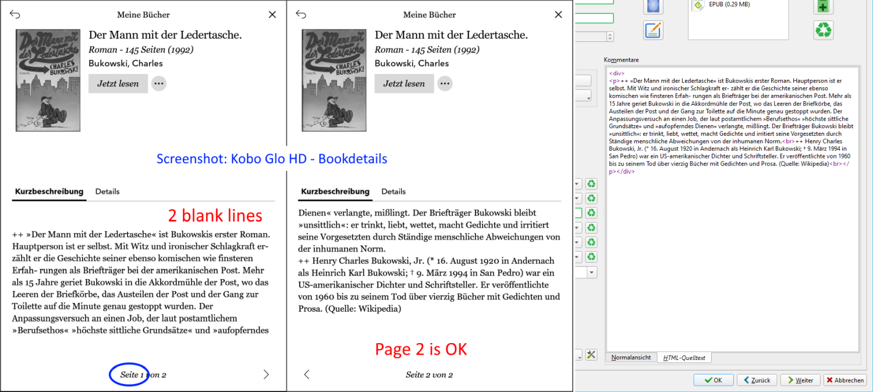The height and width of the screenshot is (392, 873).
Task: Click the lower green-bordered text field at top
Action: pyautogui.click(x=594, y=19)
